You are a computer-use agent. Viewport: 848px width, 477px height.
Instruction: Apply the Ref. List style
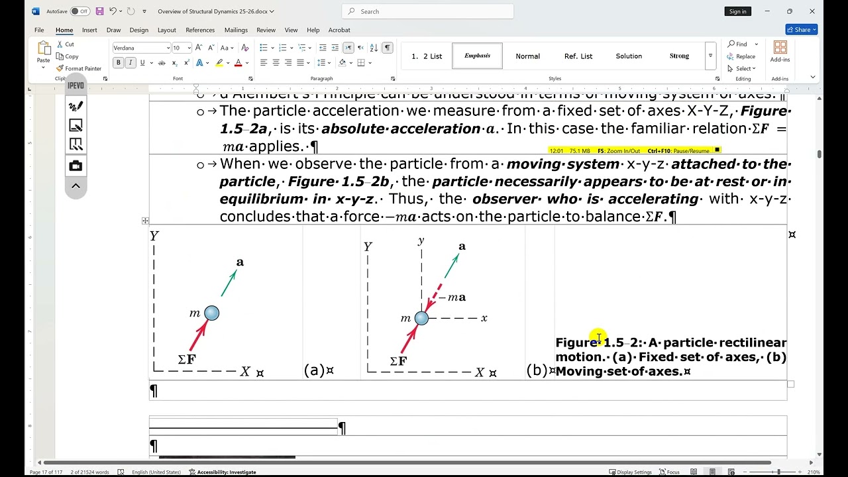[x=578, y=56]
